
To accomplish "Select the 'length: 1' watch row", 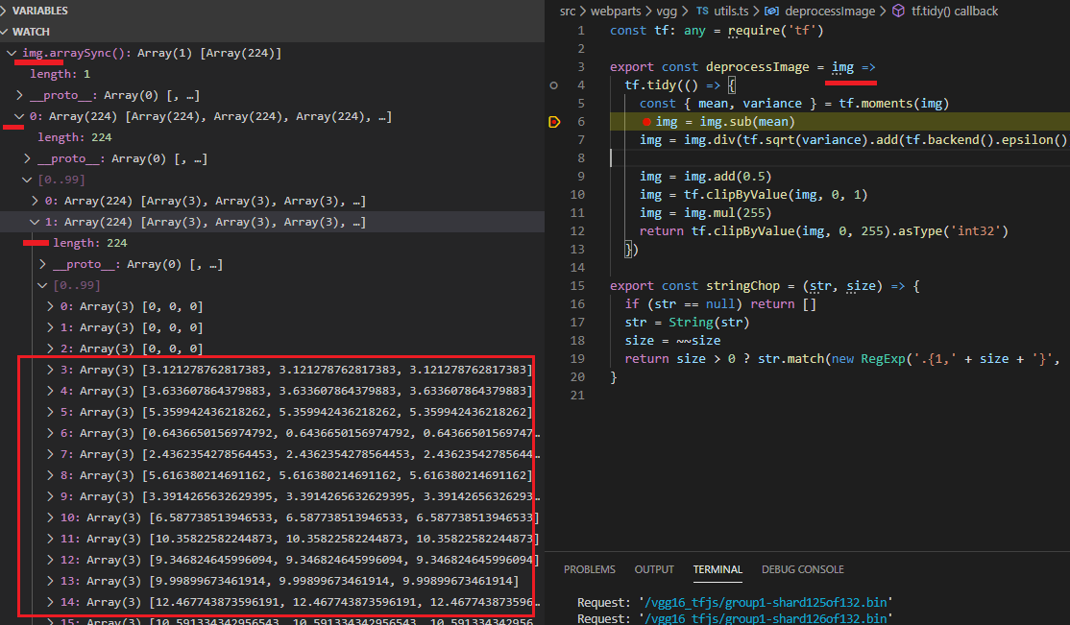I will point(272,74).
